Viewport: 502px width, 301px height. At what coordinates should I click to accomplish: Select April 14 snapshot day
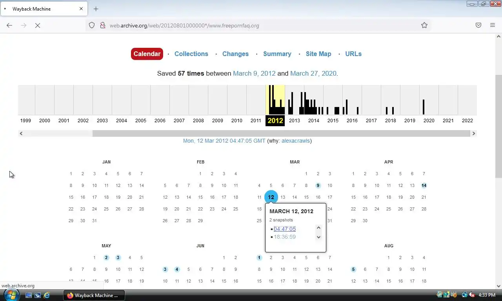424,185
